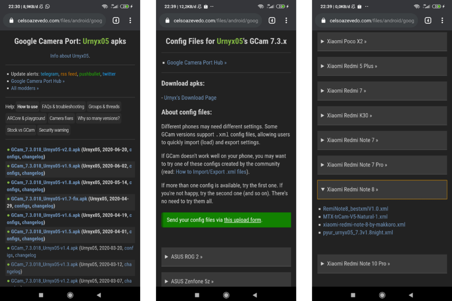This screenshot has width=452, height=301.
Task: Open Chrome three-dot menu on Urnyx05 apks screen
Action: [x=130, y=21]
